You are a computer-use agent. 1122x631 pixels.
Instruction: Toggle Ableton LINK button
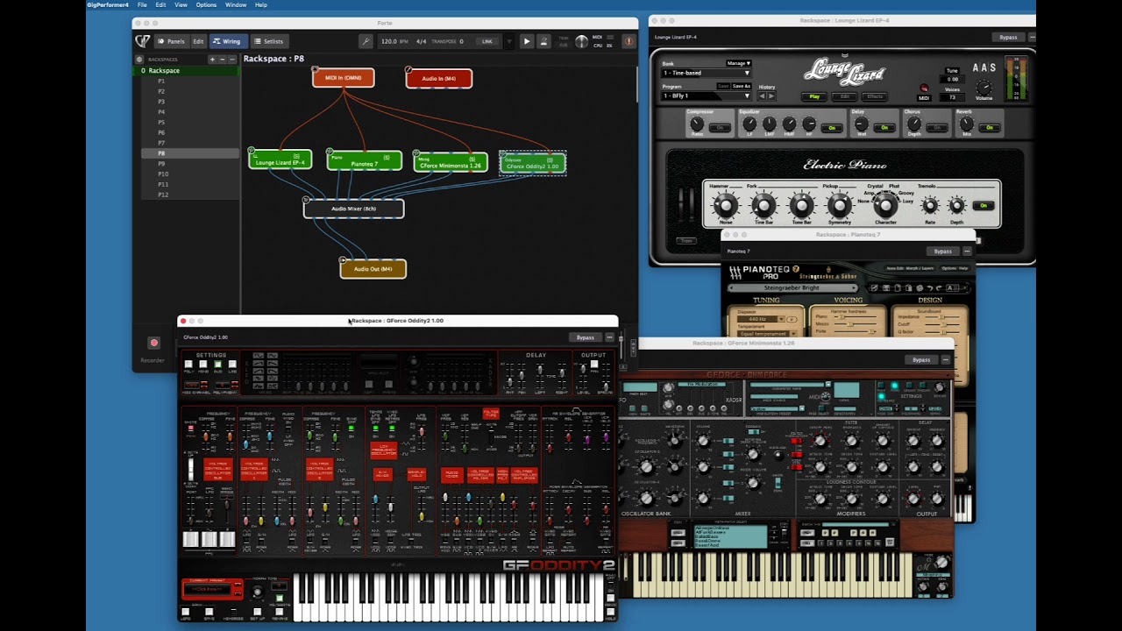[x=487, y=41]
